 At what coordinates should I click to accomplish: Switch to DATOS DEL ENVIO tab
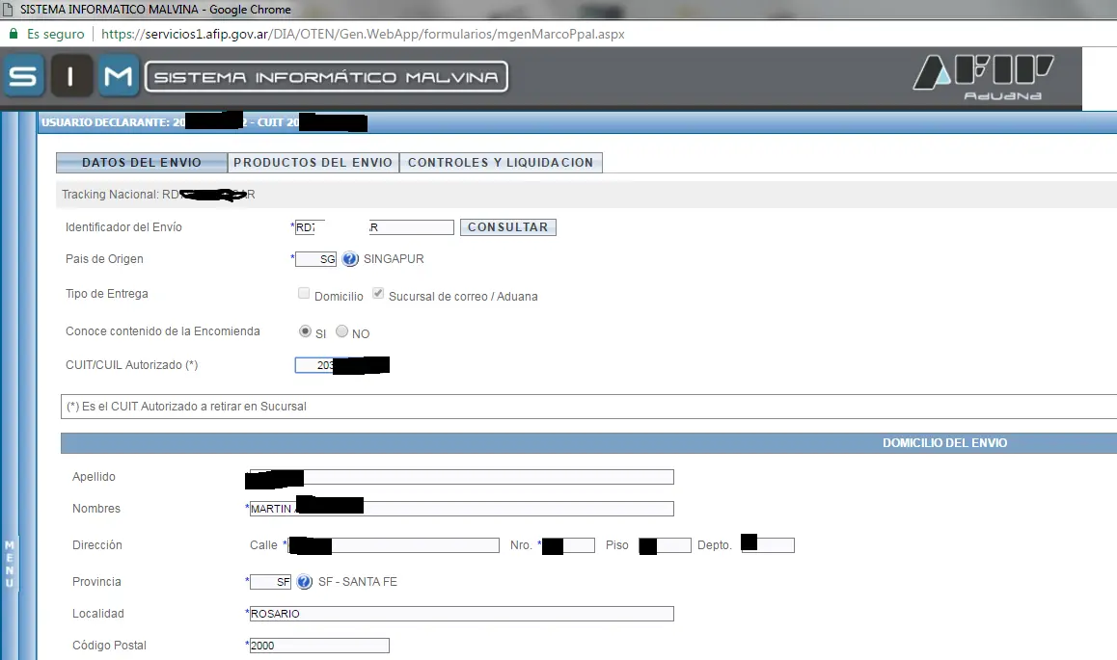142,163
